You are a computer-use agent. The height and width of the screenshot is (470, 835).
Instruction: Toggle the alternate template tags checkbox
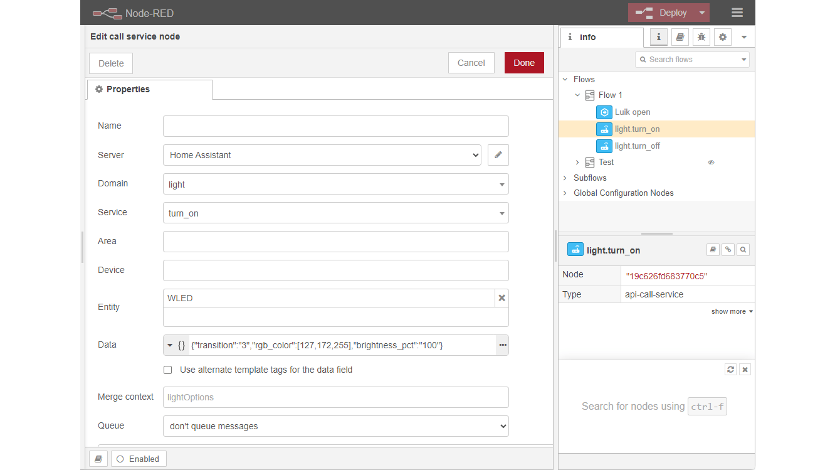coord(168,370)
